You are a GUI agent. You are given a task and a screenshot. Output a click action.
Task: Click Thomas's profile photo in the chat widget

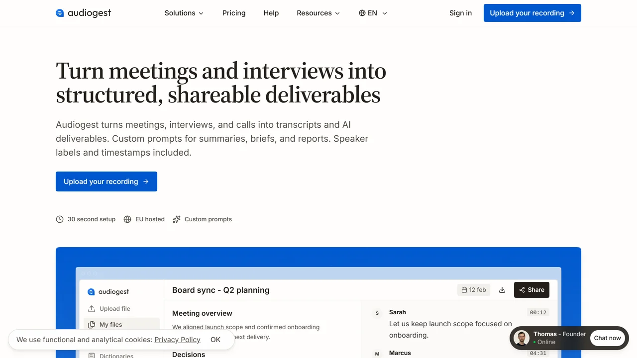(x=522, y=338)
